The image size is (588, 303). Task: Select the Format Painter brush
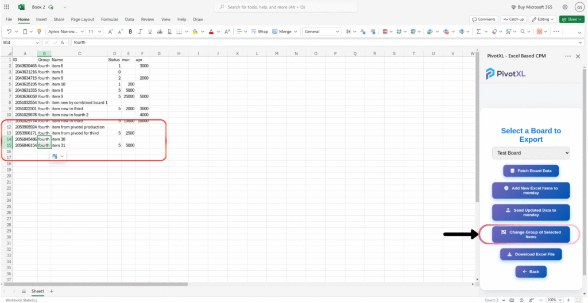pos(40,32)
